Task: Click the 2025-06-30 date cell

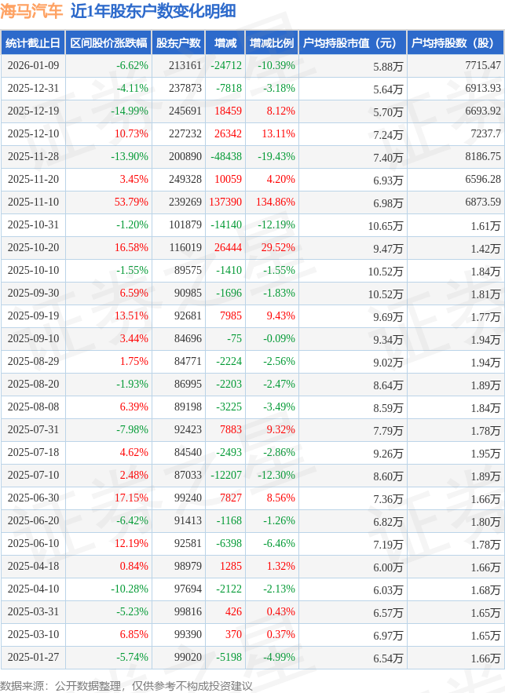Action: 32,498
